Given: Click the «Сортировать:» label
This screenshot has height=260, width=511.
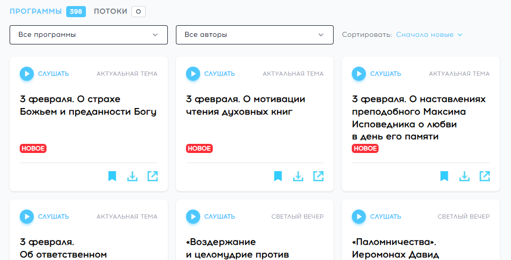Looking at the screenshot, I should point(367,35).
